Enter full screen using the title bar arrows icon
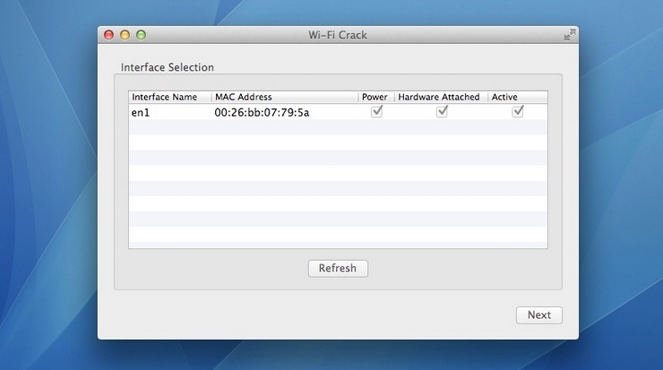This screenshot has width=663, height=370. point(570,35)
